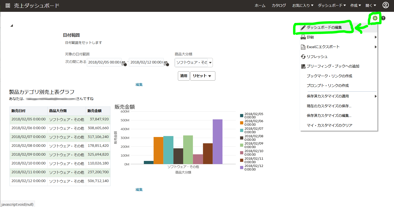Viewport: 394px width, 207px height.
Task: Click the Excel export icon
Action: [303, 47]
